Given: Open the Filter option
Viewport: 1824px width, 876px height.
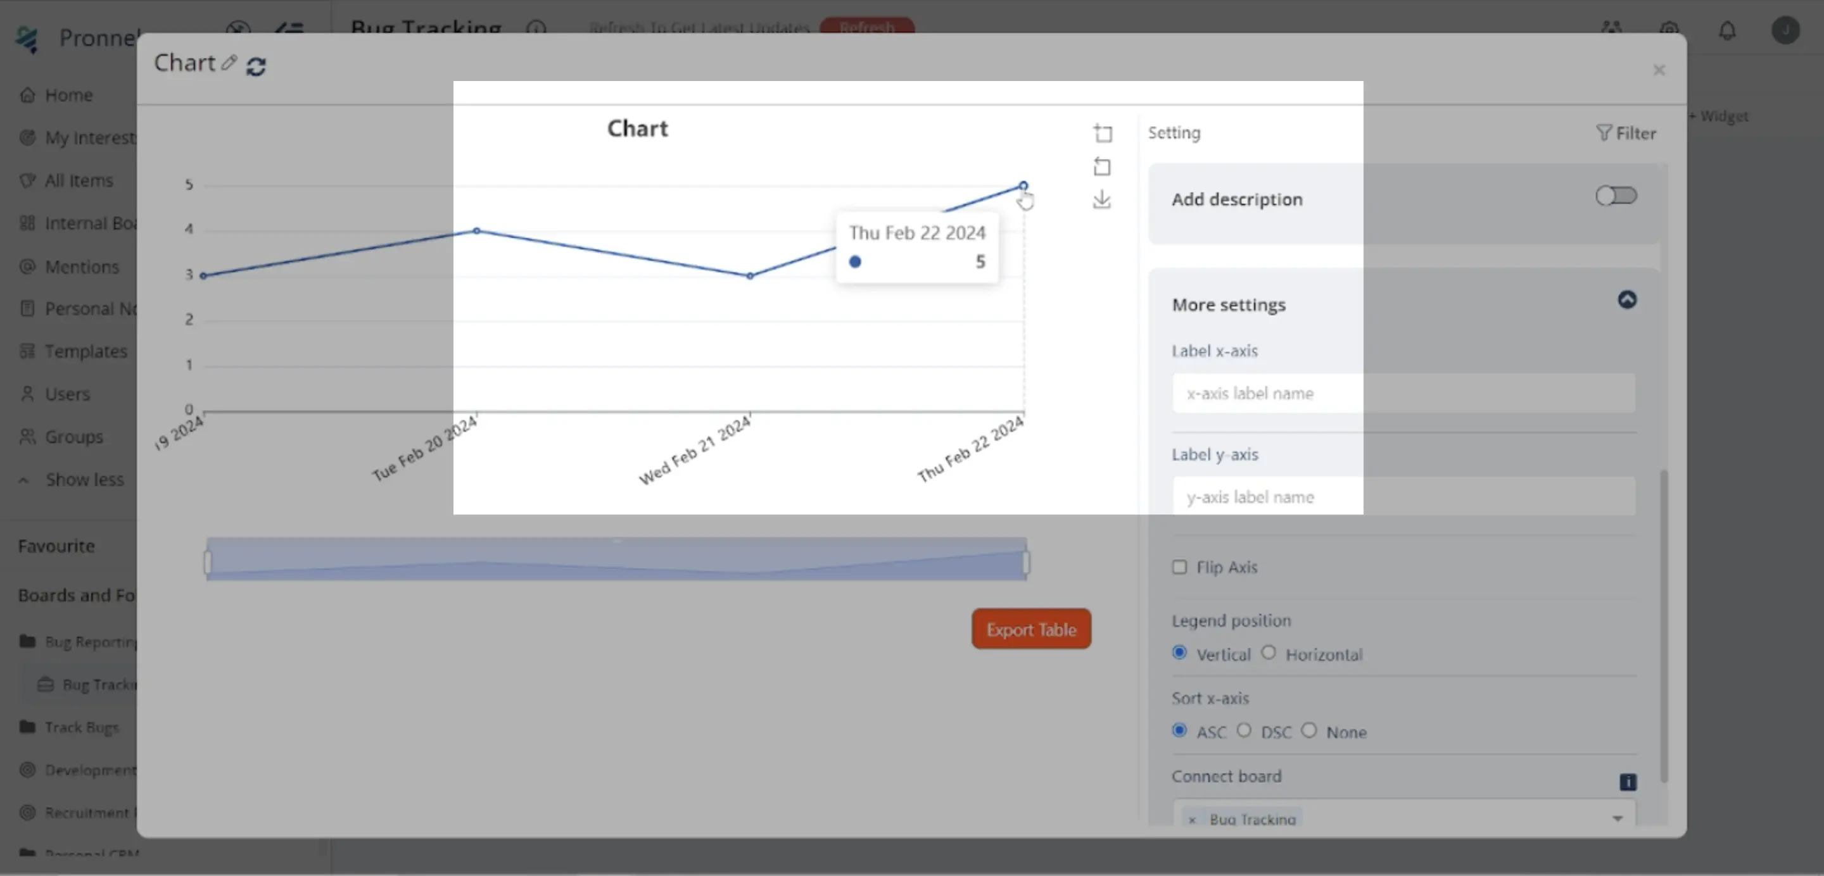Looking at the screenshot, I should point(1626,133).
